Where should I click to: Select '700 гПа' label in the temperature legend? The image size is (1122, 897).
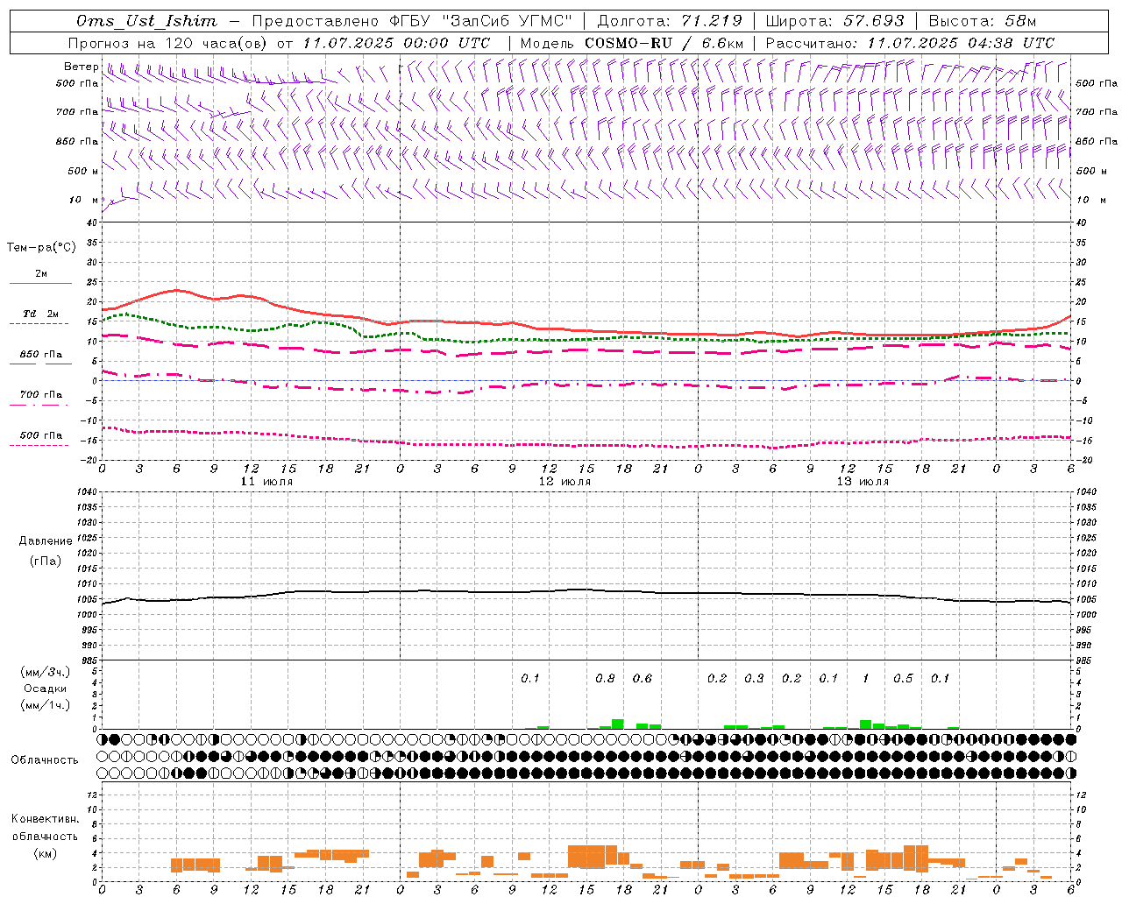click(41, 395)
